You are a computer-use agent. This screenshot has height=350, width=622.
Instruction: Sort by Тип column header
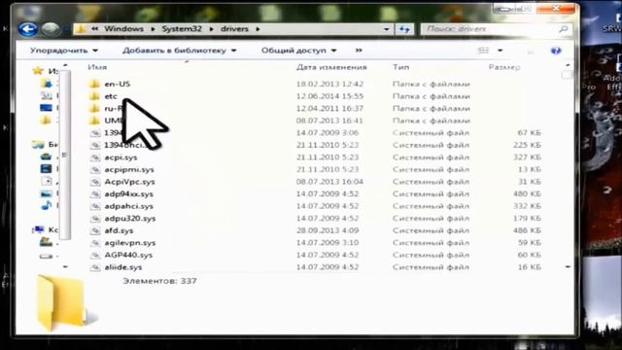400,67
